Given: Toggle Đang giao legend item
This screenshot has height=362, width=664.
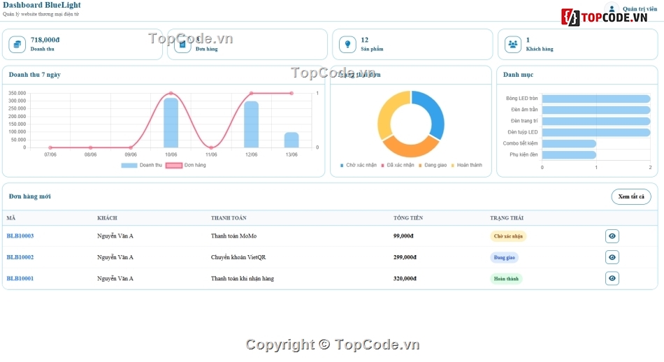Looking at the screenshot, I should tap(433, 165).
